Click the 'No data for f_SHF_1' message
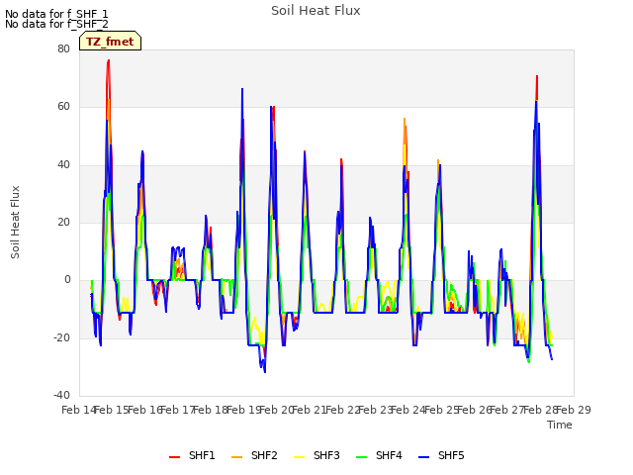633x475 pixels. tap(56, 14)
